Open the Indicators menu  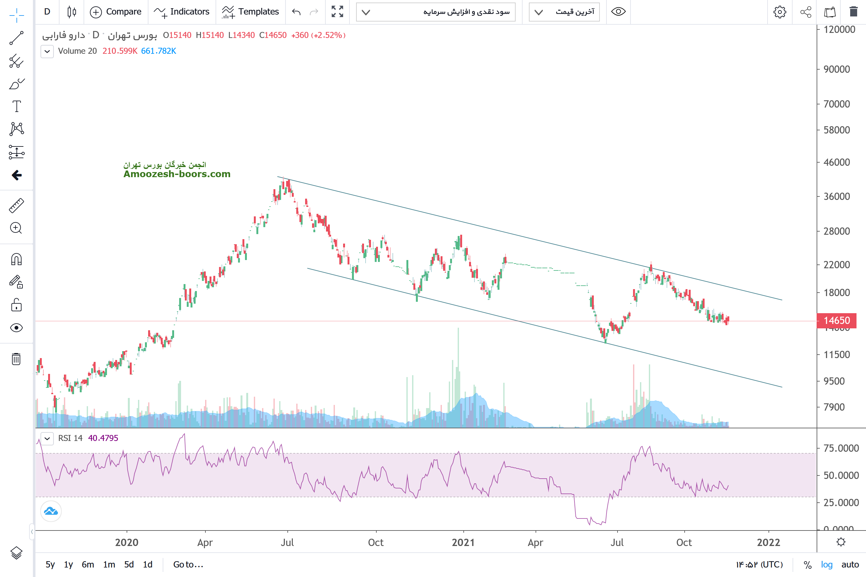[182, 12]
